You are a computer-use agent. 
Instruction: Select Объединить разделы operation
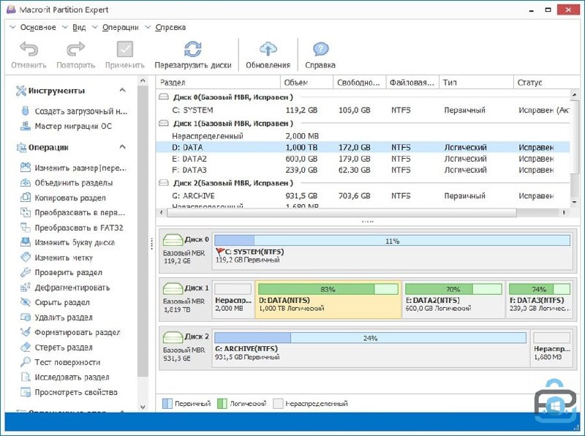click(67, 183)
